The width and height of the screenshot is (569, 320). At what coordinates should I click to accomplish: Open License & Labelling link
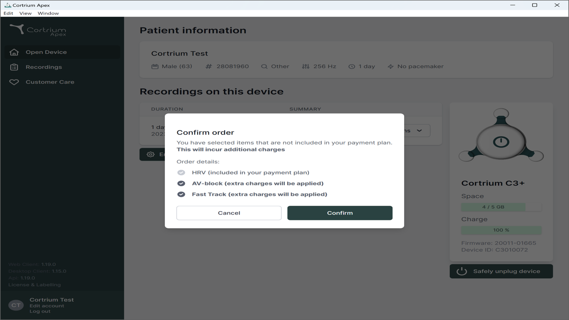(x=34, y=285)
